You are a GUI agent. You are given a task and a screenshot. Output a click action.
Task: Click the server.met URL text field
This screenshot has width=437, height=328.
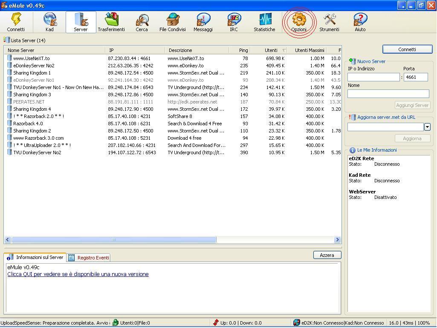click(x=386, y=127)
